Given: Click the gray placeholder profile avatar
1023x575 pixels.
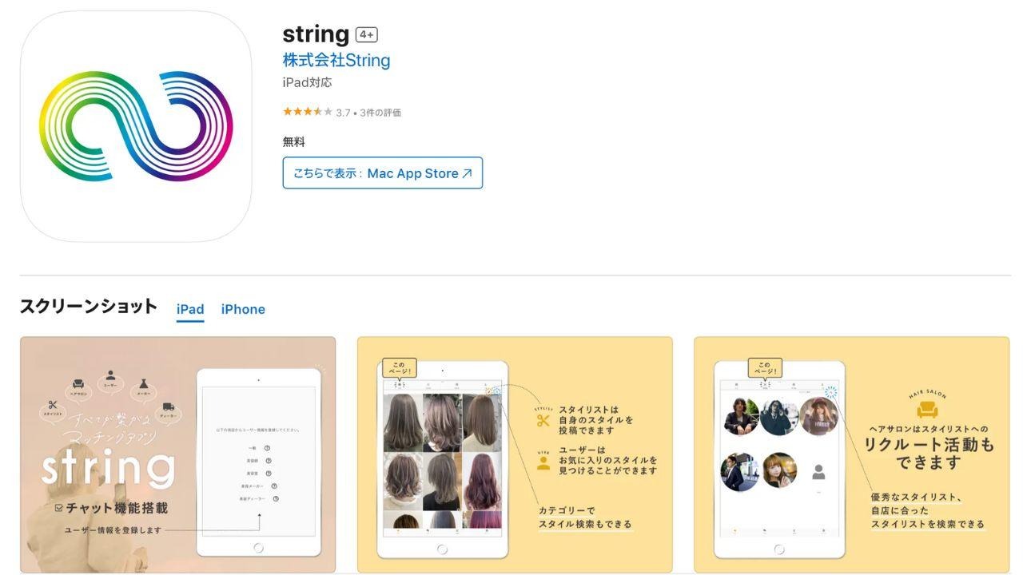Looking at the screenshot, I should click(818, 473).
